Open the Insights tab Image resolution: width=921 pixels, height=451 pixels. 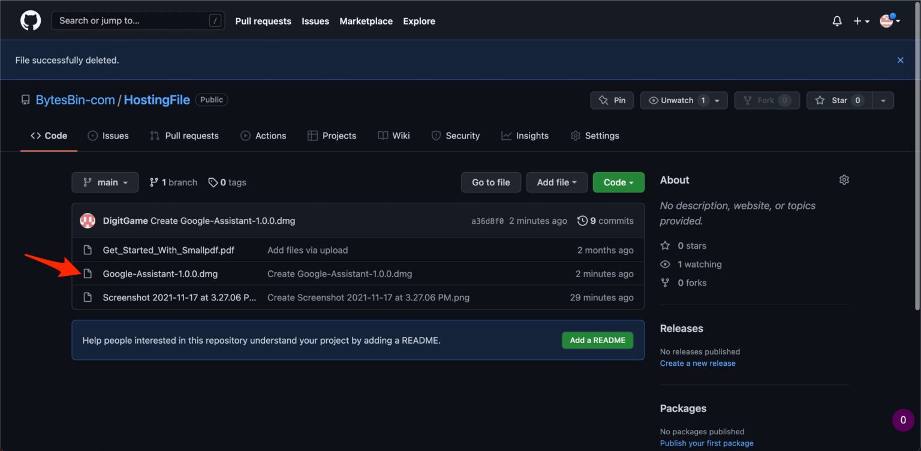click(525, 136)
